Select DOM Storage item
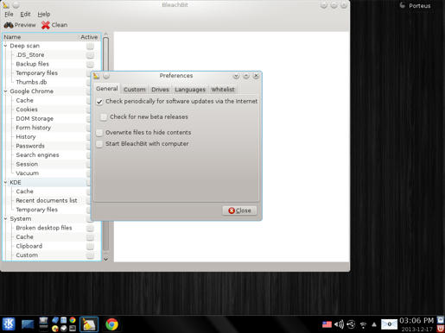 (x=35, y=119)
